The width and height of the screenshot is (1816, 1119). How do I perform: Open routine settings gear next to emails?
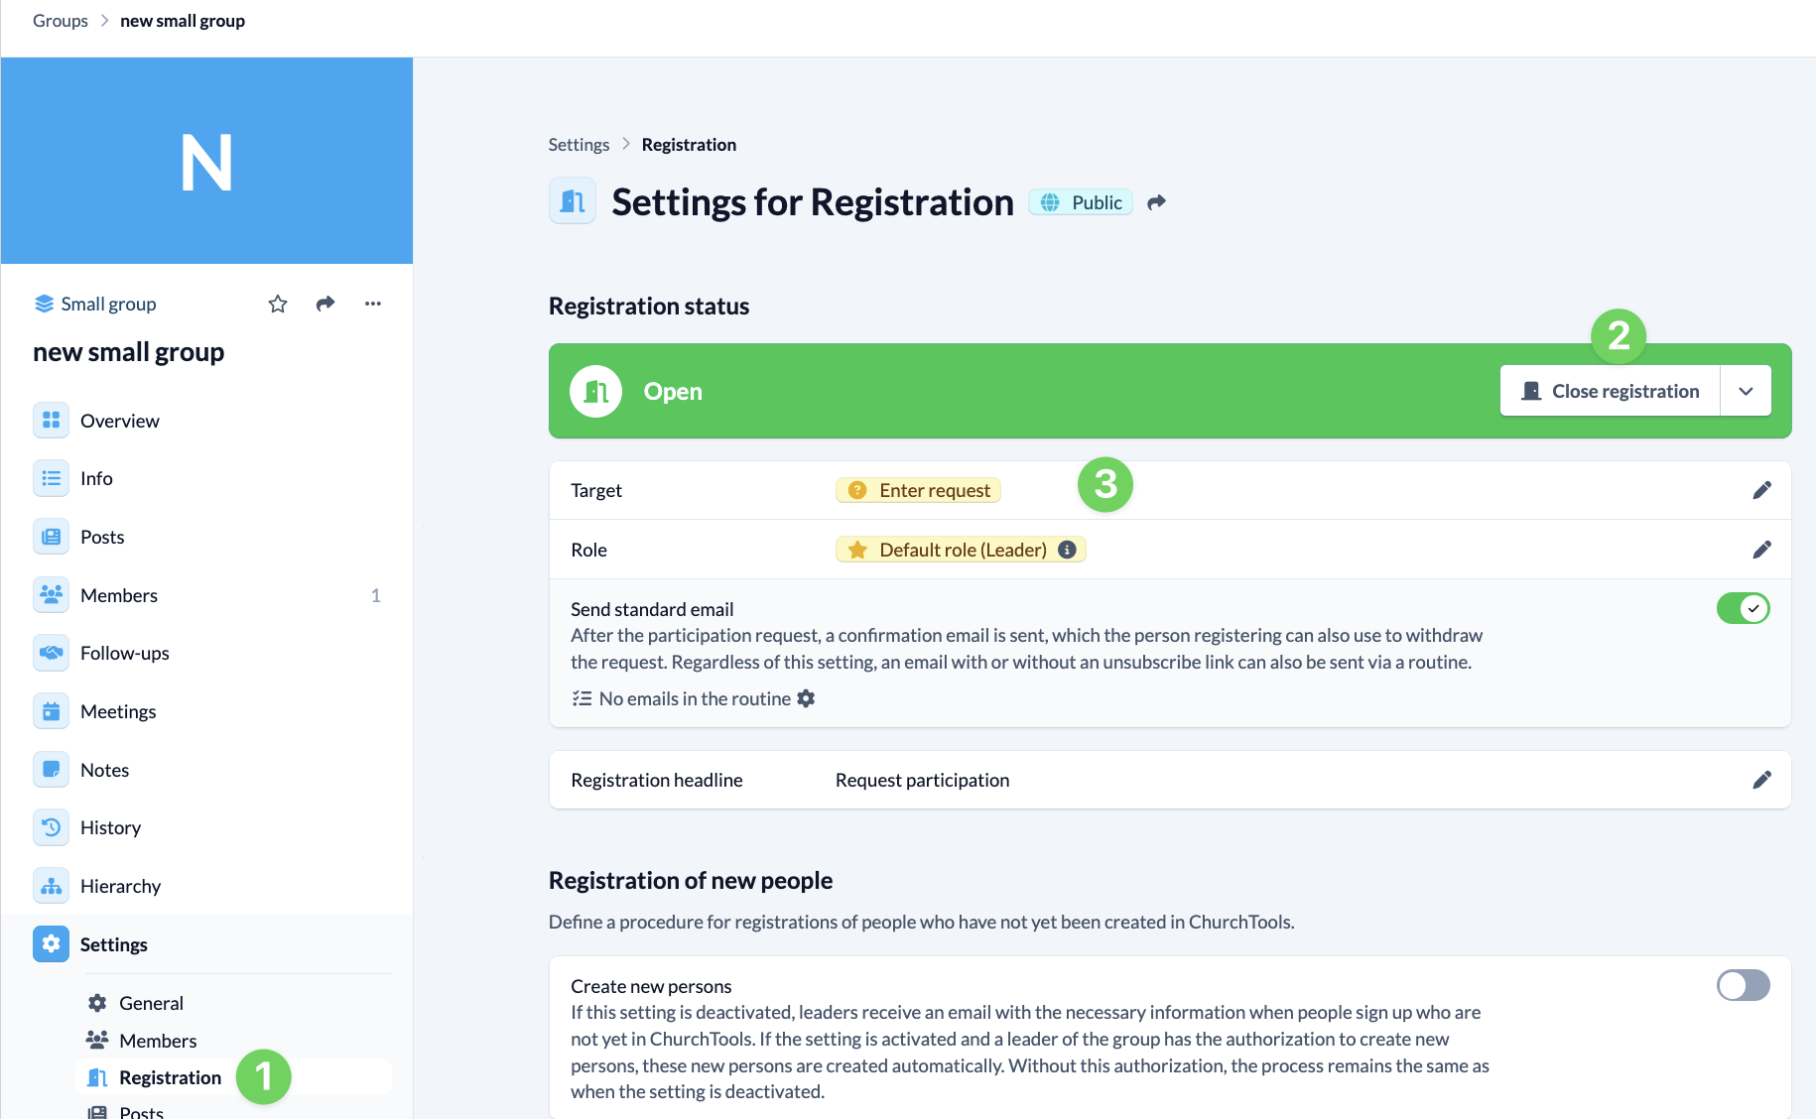click(x=807, y=698)
